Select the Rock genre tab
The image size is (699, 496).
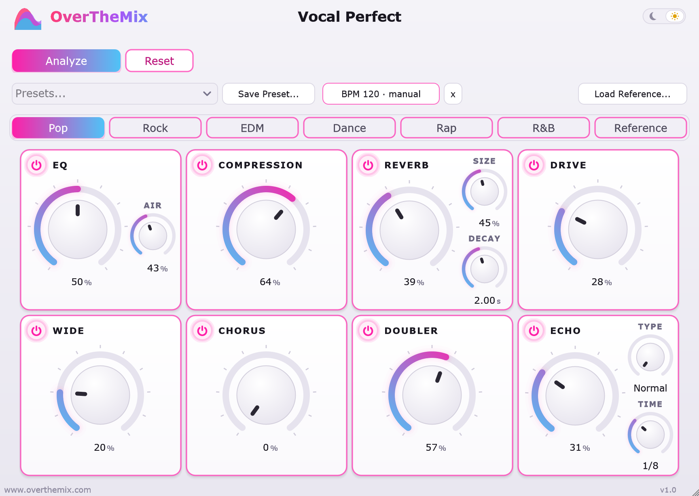tap(155, 128)
